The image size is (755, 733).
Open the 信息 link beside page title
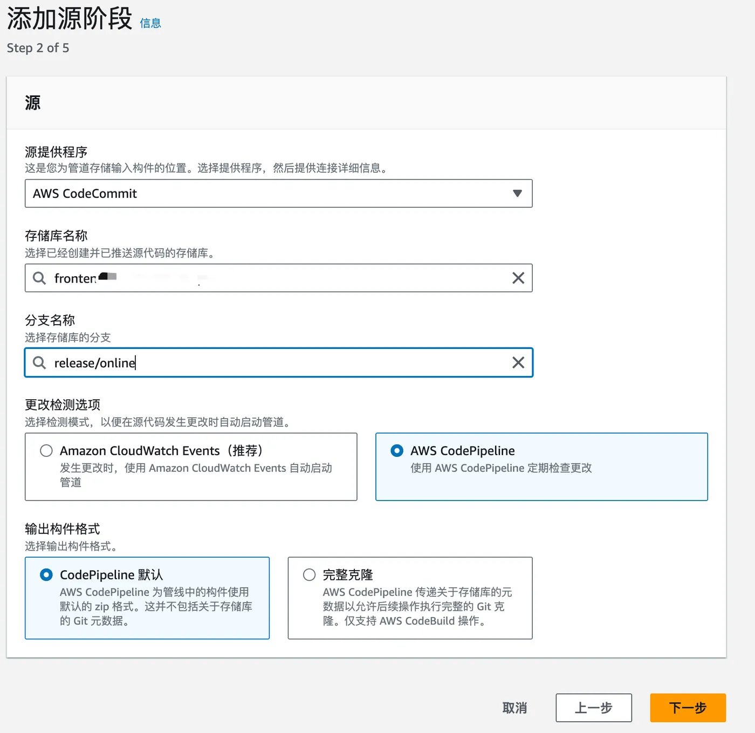pyautogui.click(x=150, y=23)
